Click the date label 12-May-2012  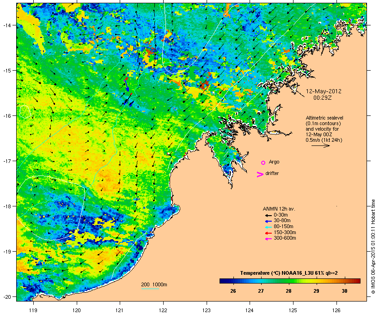point(324,91)
